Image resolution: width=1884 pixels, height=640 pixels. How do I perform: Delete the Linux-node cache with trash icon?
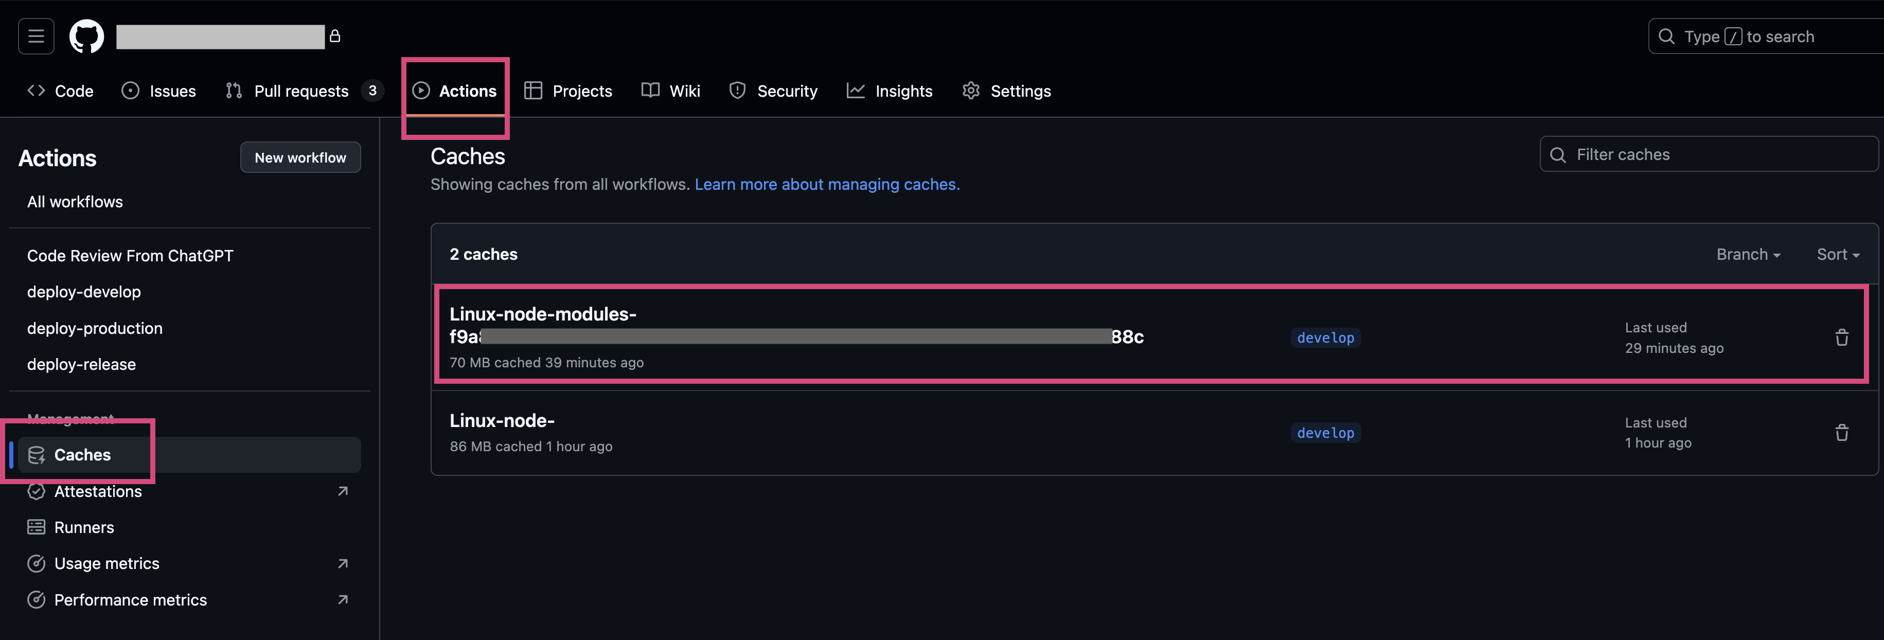(x=1842, y=432)
